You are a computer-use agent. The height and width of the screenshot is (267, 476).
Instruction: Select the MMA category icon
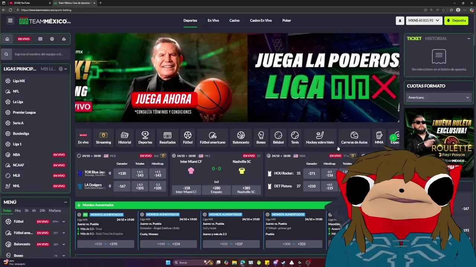pos(379,138)
